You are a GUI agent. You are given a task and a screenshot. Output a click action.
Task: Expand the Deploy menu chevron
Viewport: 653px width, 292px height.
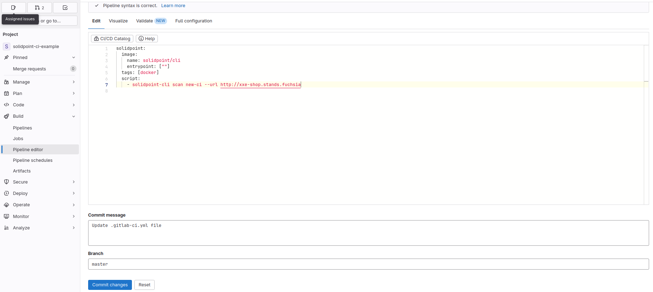[x=74, y=193]
